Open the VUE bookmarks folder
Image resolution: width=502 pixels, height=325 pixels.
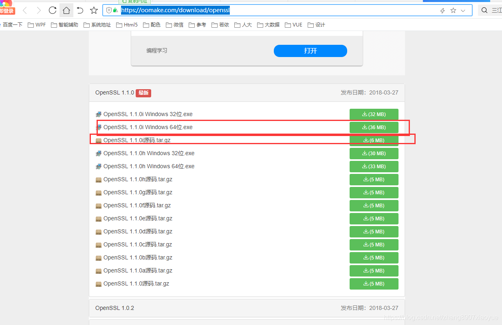point(293,25)
